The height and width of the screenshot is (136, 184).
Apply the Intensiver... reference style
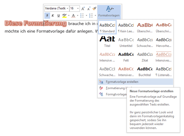pyautogui.click(x=126, y=72)
